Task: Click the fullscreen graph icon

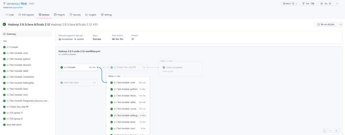Action: (325, 130)
